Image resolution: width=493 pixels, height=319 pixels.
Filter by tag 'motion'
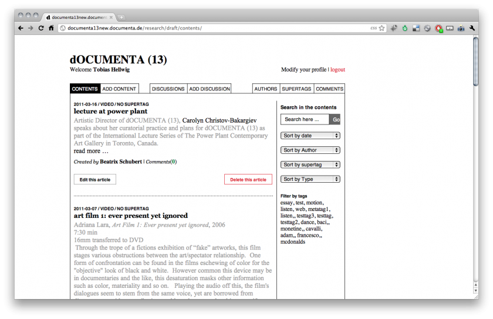point(315,203)
